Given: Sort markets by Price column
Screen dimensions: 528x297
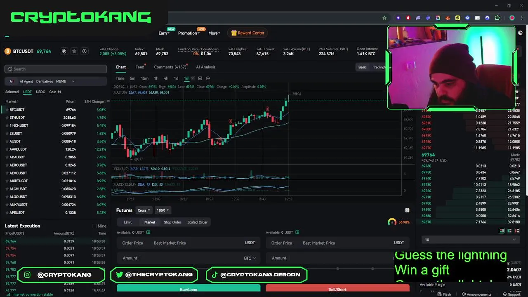Looking at the screenshot, I should (x=71, y=101).
